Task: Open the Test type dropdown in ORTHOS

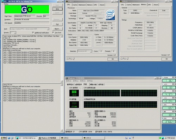Action: pos(48,29)
